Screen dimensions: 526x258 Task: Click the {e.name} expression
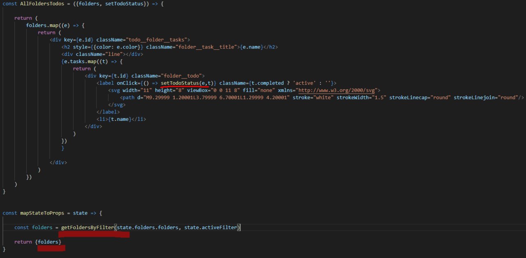pyautogui.click(x=251, y=47)
